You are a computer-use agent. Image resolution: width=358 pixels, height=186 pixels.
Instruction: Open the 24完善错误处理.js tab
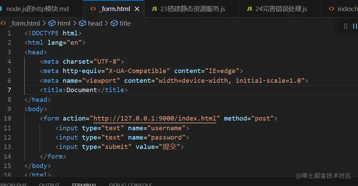(x=280, y=9)
